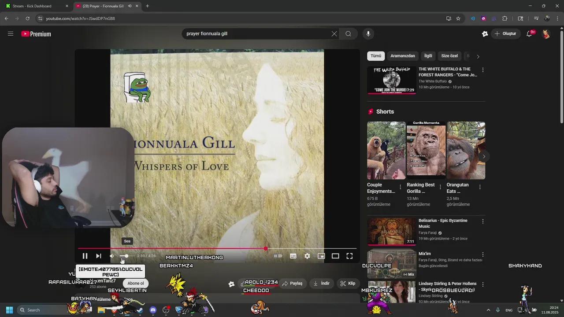The width and height of the screenshot is (564, 317).
Task: Run the search with magnifier button
Action: (x=348, y=34)
